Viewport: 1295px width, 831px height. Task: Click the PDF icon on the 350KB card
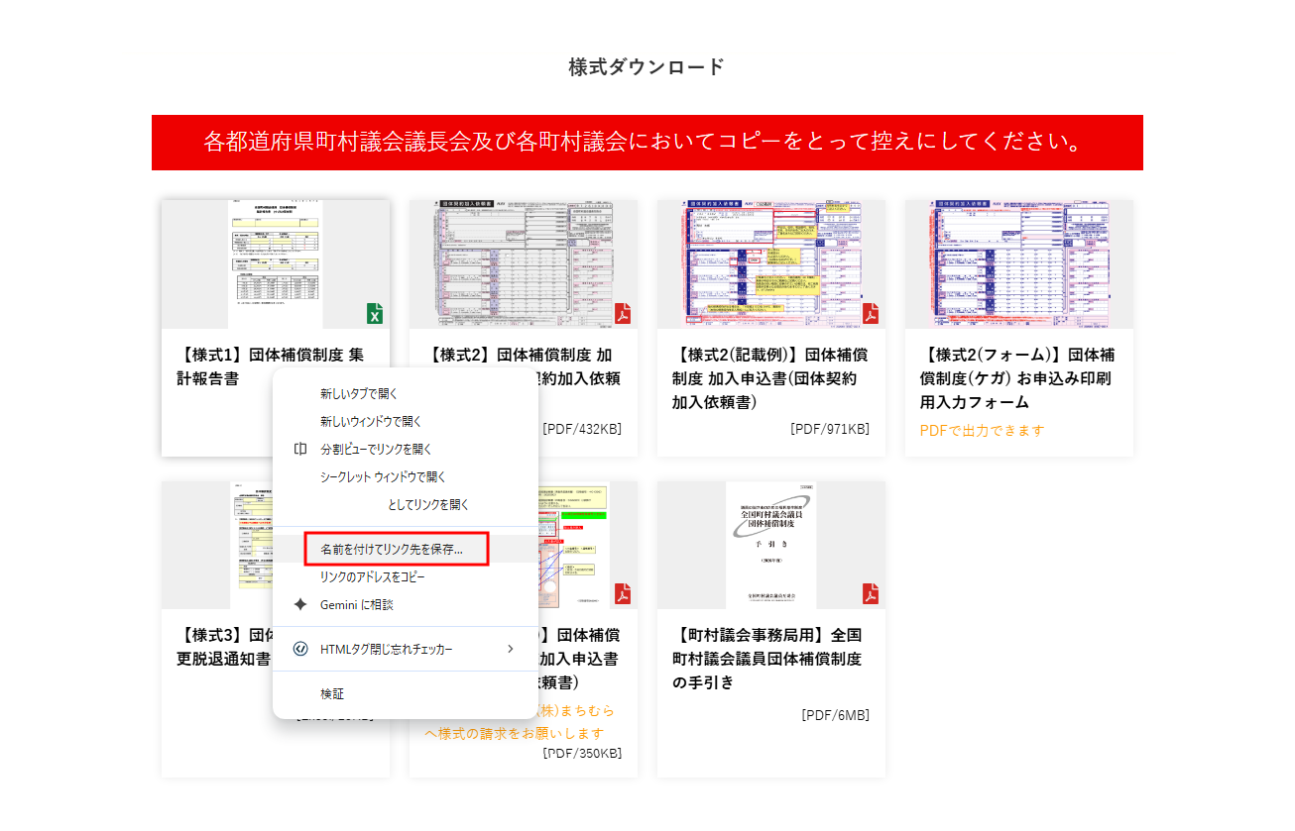coord(623,594)
